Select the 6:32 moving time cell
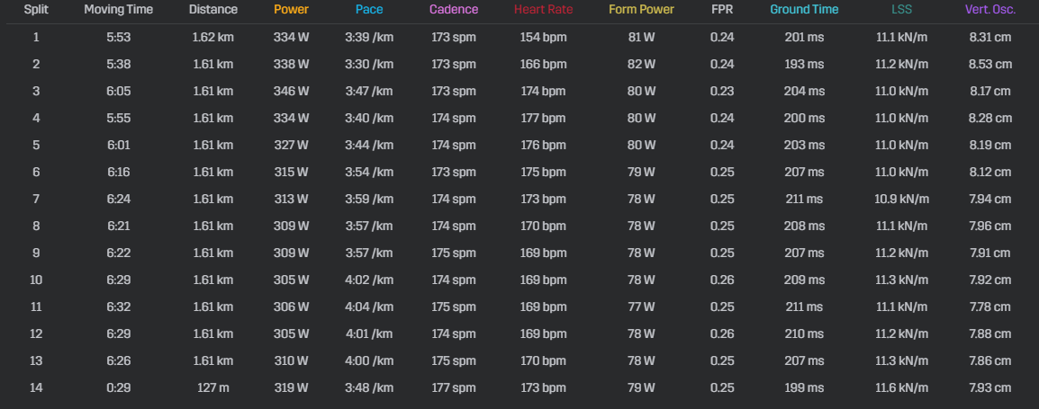Viewport: 1039px width, 409px height. [x=119, y=307]
